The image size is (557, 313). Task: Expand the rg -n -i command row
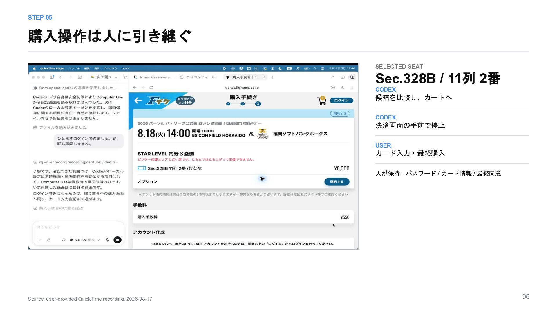click(x=76, y=162)
